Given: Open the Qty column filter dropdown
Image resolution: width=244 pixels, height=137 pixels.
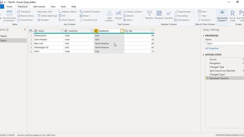Looking at the screenshot, I should coord(152,31).
